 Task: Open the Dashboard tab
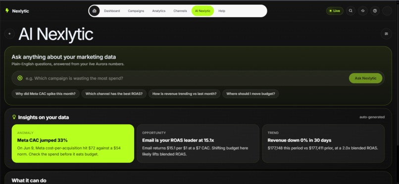tap(112, 11)
